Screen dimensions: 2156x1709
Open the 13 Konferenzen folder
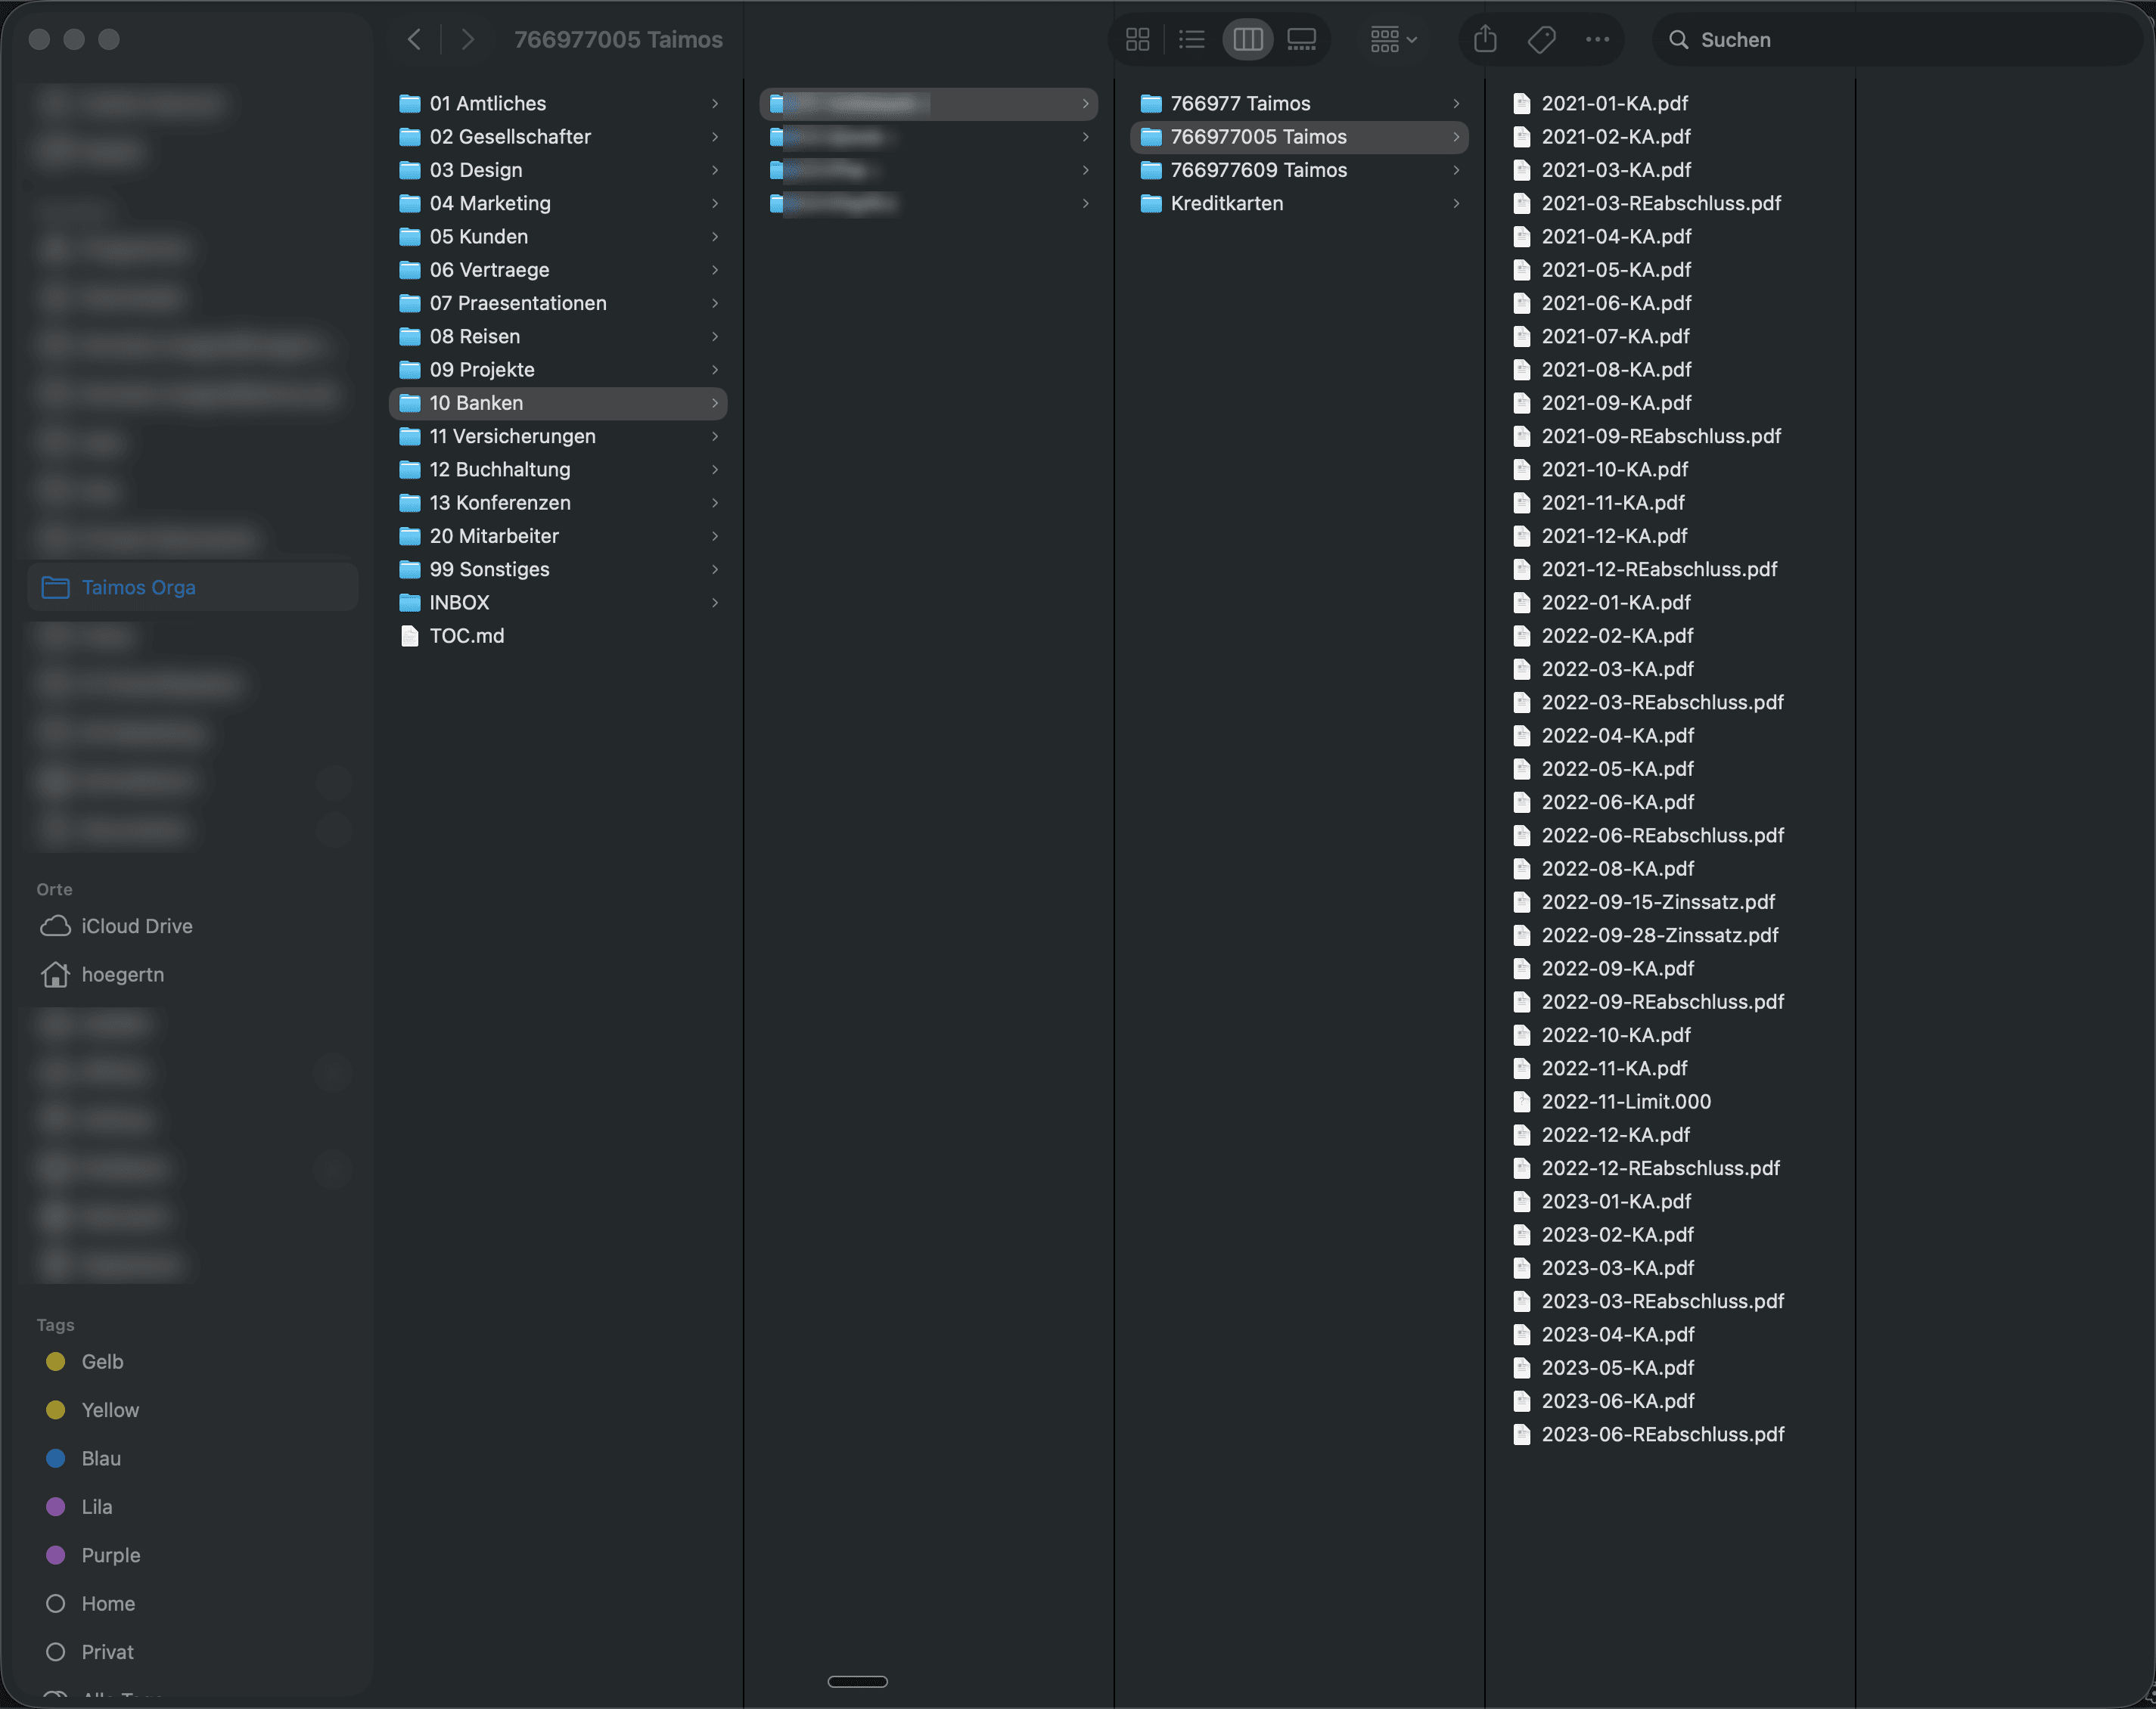558,503
